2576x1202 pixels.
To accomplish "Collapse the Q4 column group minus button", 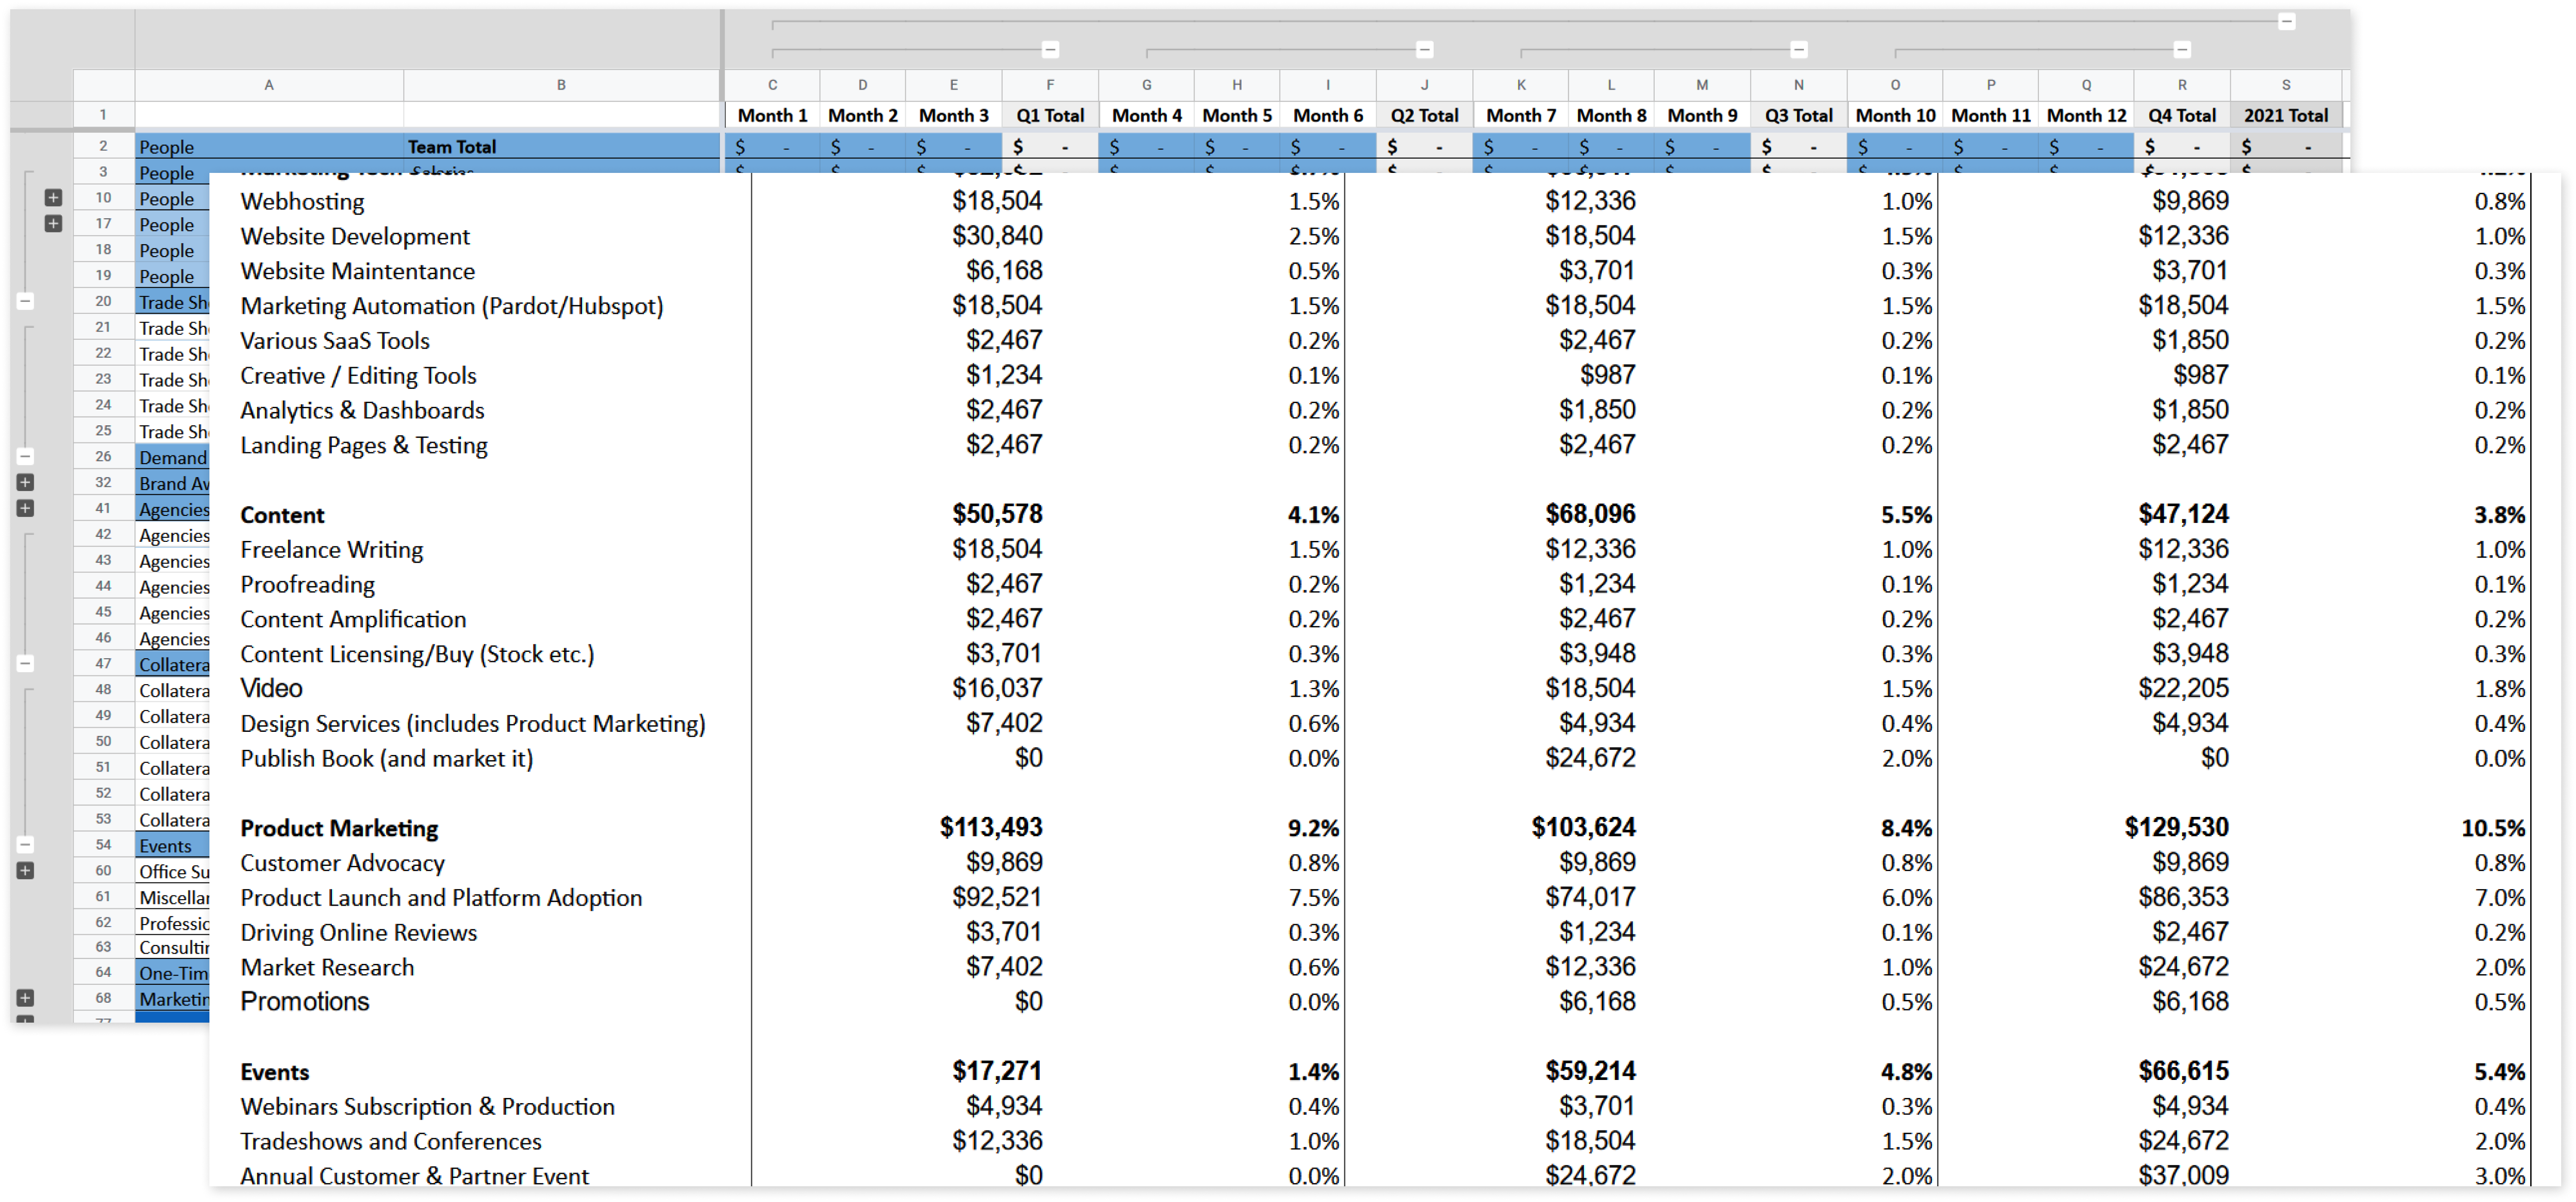I will coord(2182,49).
